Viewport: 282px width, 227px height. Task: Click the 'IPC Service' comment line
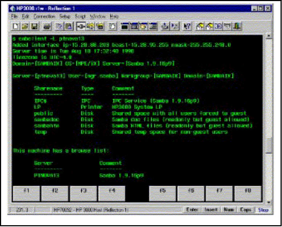[156, 101]
